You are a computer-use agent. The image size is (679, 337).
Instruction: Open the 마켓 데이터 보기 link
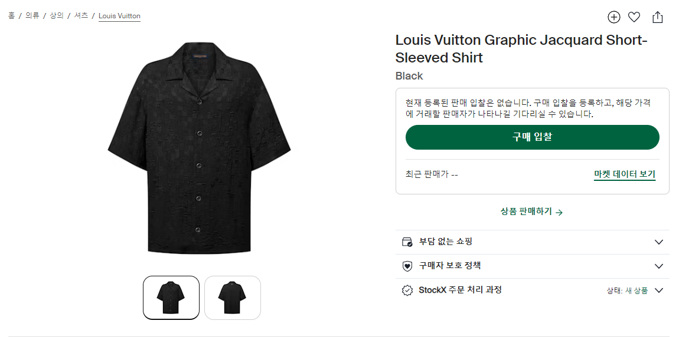pos(624,174)
